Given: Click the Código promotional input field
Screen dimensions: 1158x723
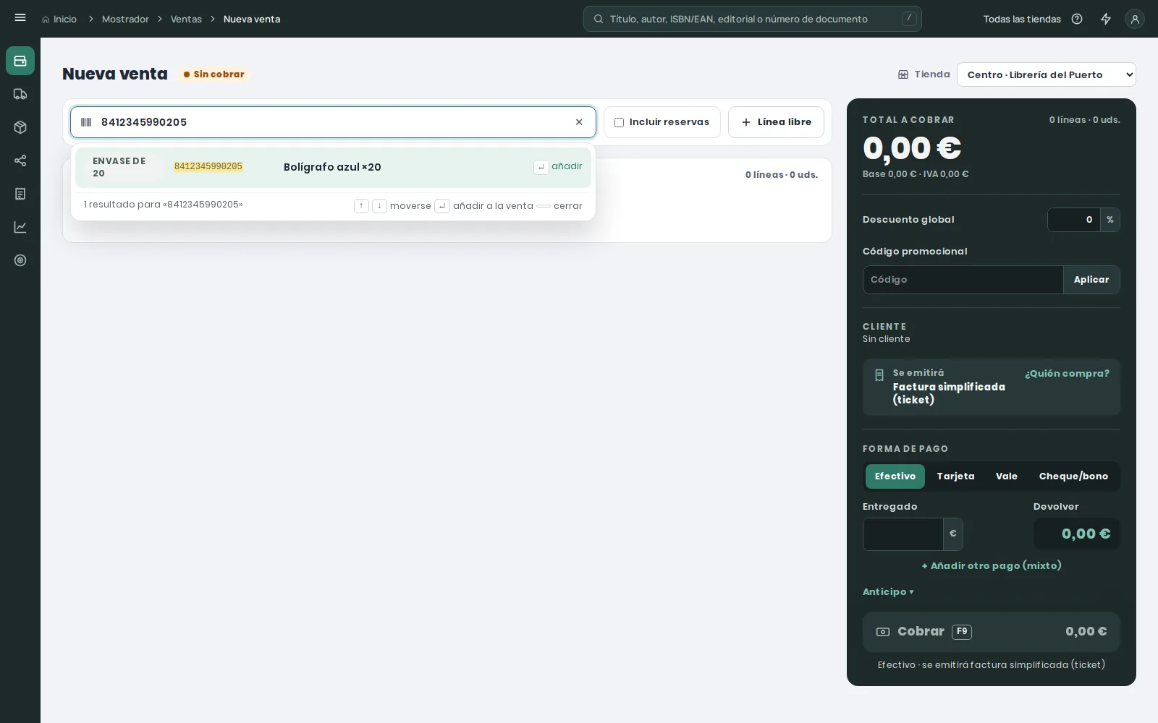Looking at the screenshot, I should [x=963, y=280].
